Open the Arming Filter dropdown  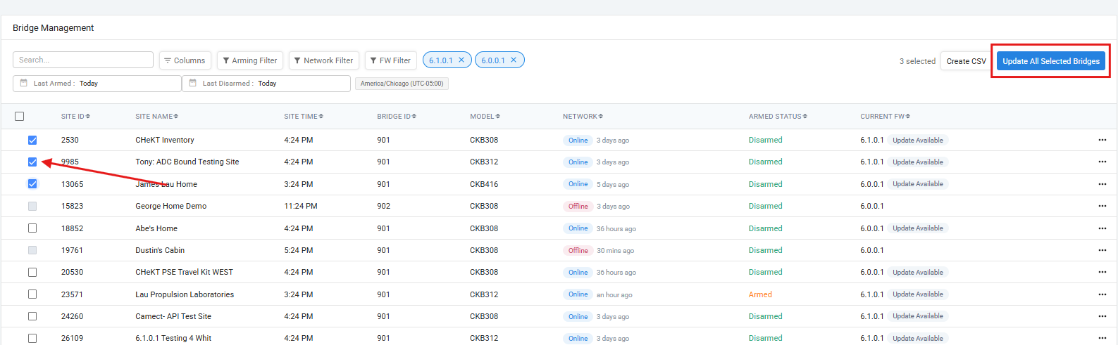(250, 60)
